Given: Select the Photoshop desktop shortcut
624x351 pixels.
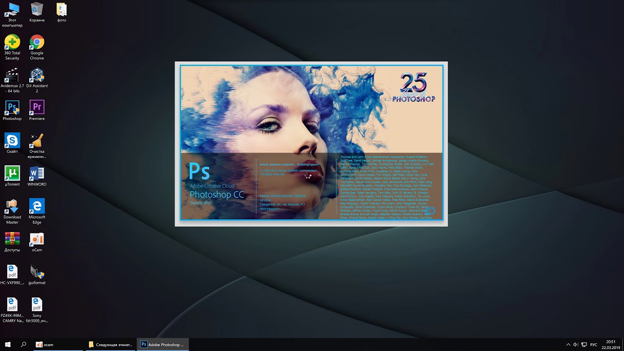Looking at the screenshot, I should pos(12,111).
